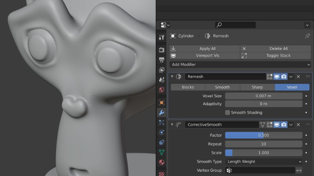Click the CorrectiveSmooth modifier type icon
This screenshot has height=176, width=314.
[179, 125]
